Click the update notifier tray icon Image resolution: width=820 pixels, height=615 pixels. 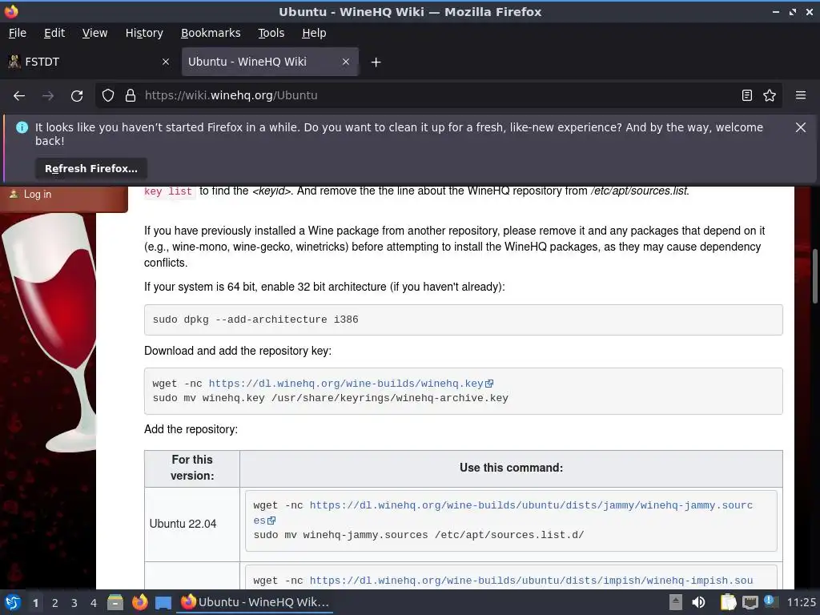click(770, 601)
